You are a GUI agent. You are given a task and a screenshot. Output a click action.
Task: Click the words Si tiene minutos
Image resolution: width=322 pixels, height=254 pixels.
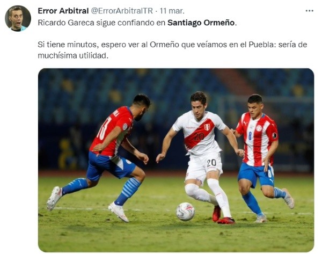67,45
